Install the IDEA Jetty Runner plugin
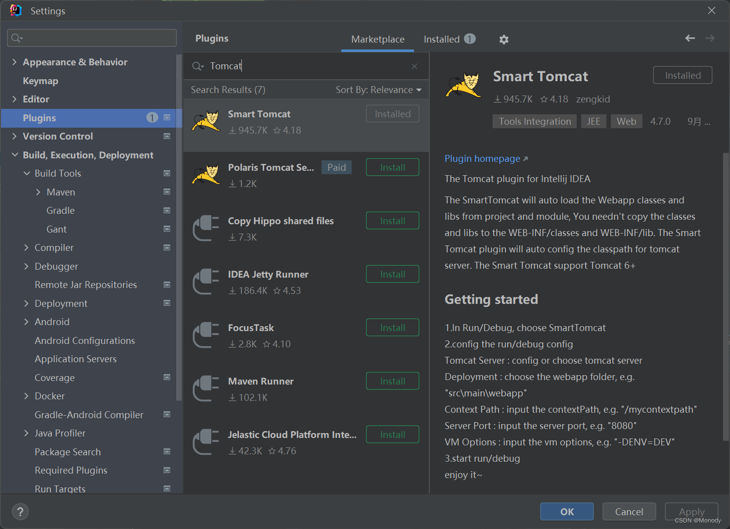 393,274
